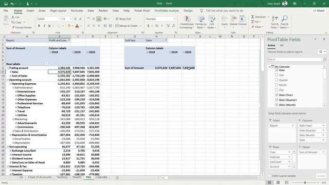The height and width of the screenshot is (185, 329).
Task: Open the Design ribbon tab
Action: 188,10
